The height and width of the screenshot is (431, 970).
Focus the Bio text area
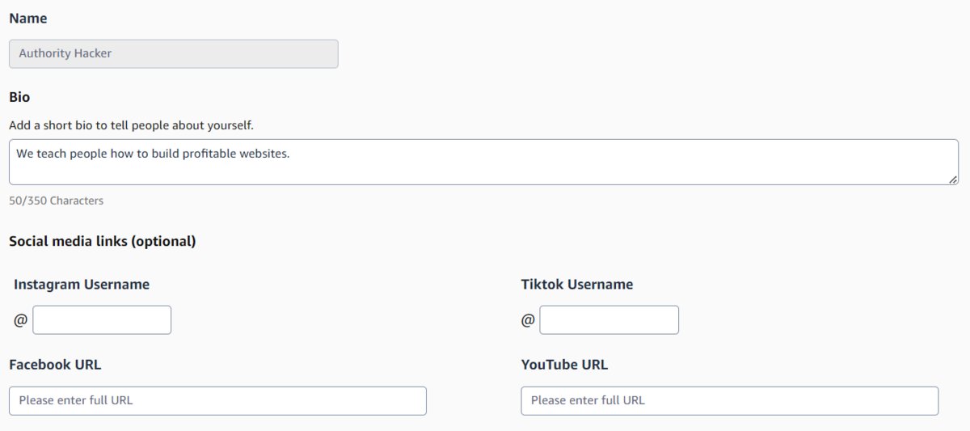pos(483,162)
